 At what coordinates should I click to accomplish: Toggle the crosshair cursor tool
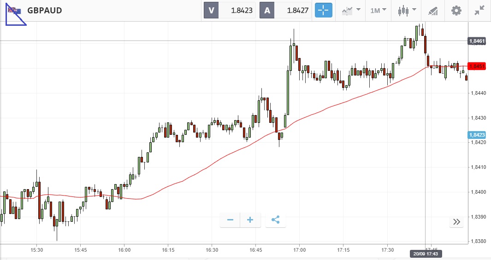(324, 10)
